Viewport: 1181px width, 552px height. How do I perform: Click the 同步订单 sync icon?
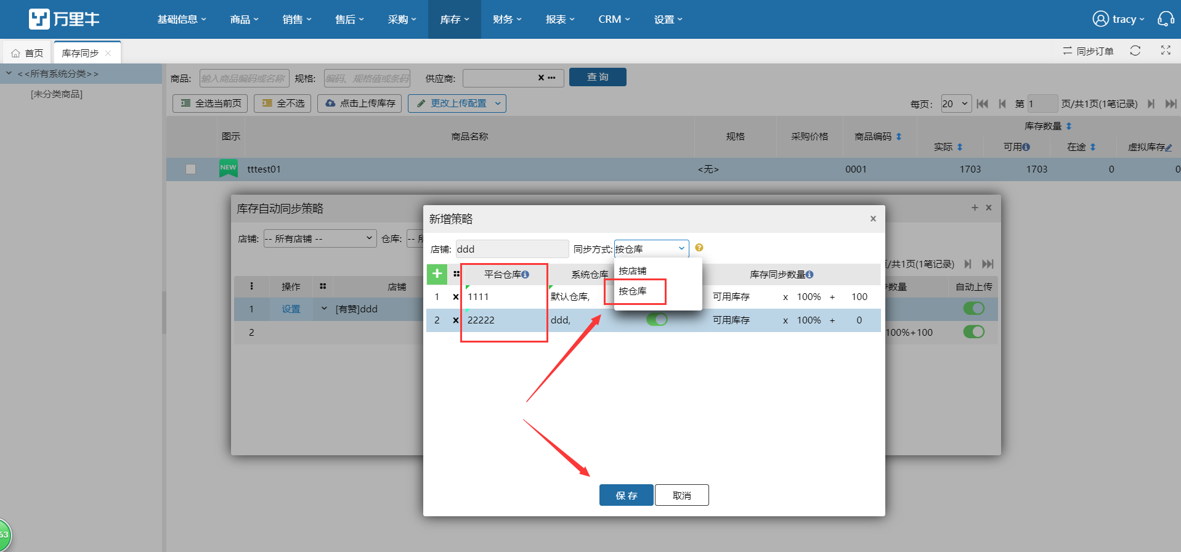(x=1067, y=51)
